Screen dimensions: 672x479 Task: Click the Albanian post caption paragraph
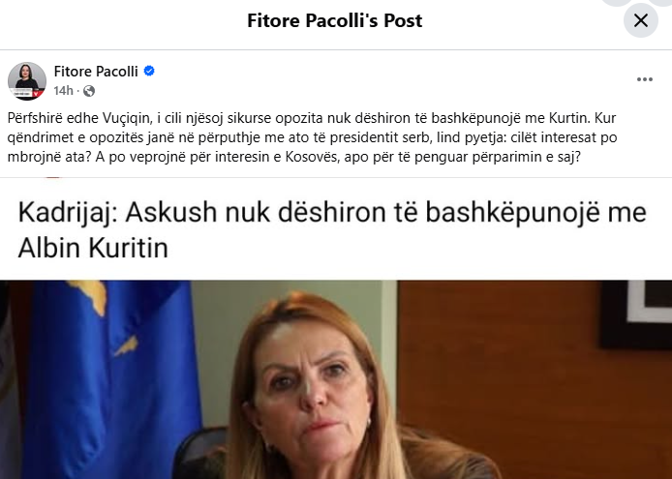[312, 137]
